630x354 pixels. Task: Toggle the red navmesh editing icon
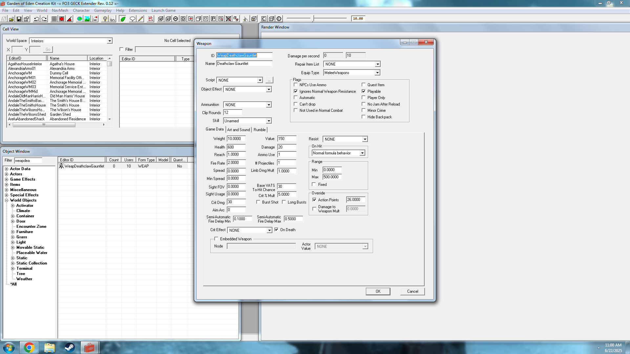click(x=151, y=19)
